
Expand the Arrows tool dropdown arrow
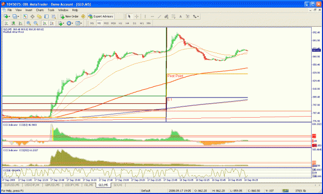198,17
